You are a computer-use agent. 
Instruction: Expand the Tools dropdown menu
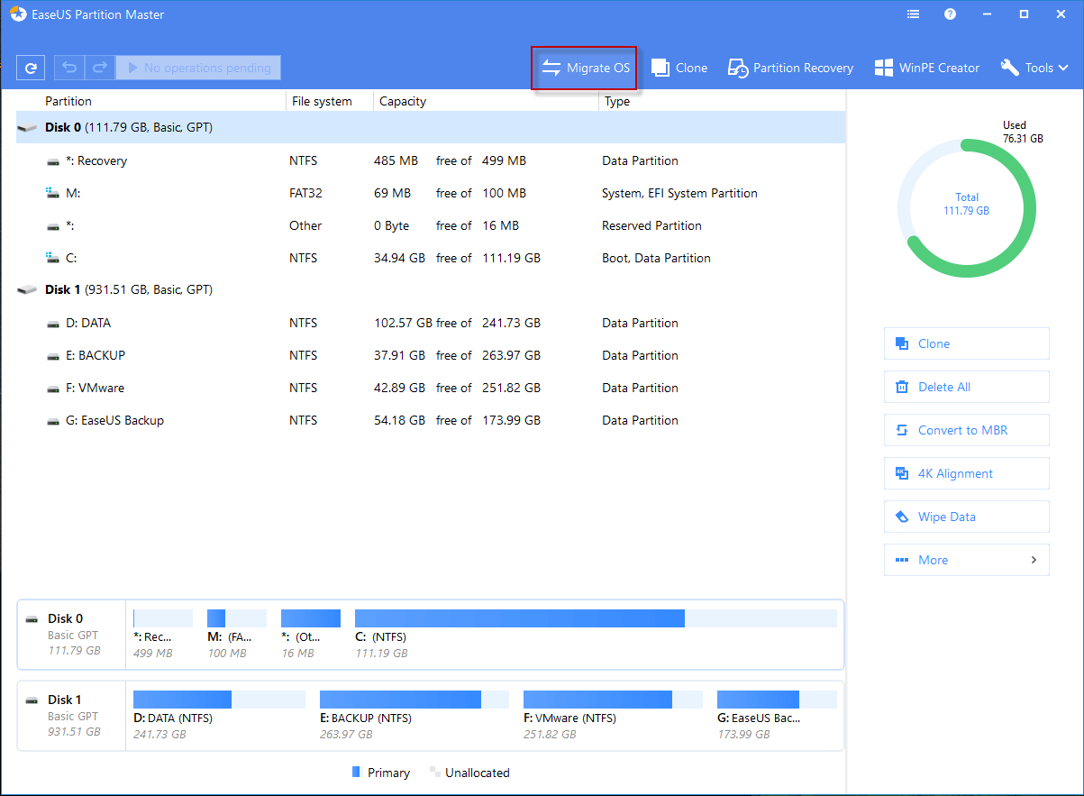(1034, 68)
